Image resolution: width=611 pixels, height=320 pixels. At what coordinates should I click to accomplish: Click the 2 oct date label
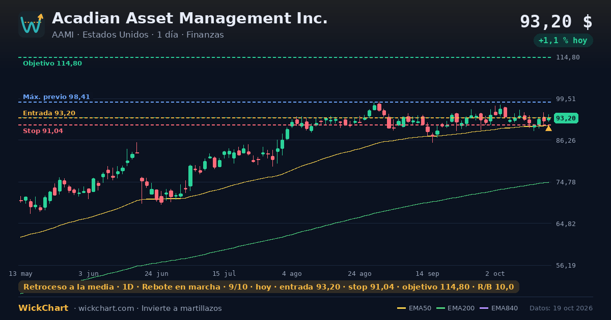tap(495, 273)
